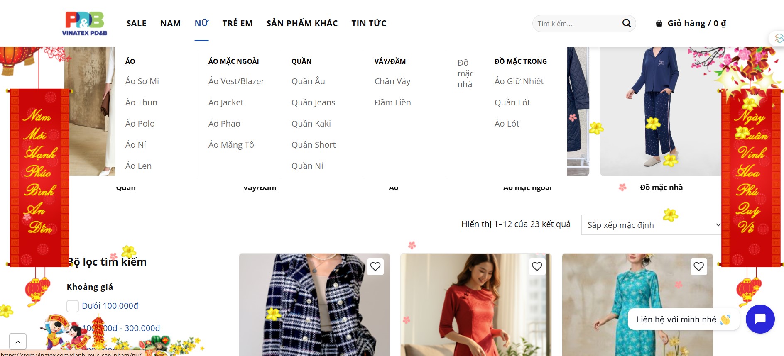Viewport: 784px width, 356px height.
Task: Click the Tìm kiếm search field
Action: 577,24
